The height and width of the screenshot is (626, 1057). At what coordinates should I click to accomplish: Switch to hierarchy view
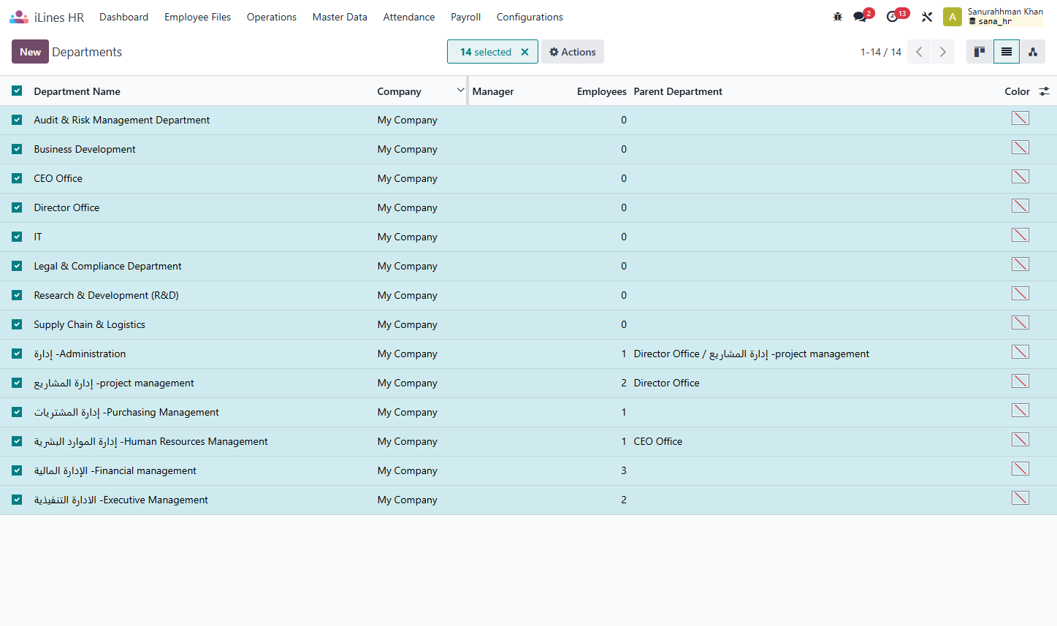coord(1033,52)
